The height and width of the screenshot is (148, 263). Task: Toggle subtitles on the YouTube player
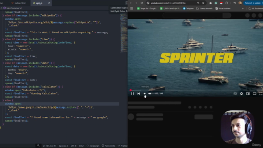pyautogui.click(x=235, y=94)
